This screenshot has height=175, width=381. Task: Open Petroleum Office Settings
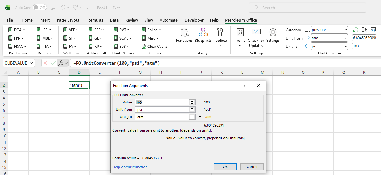point(273,35)
